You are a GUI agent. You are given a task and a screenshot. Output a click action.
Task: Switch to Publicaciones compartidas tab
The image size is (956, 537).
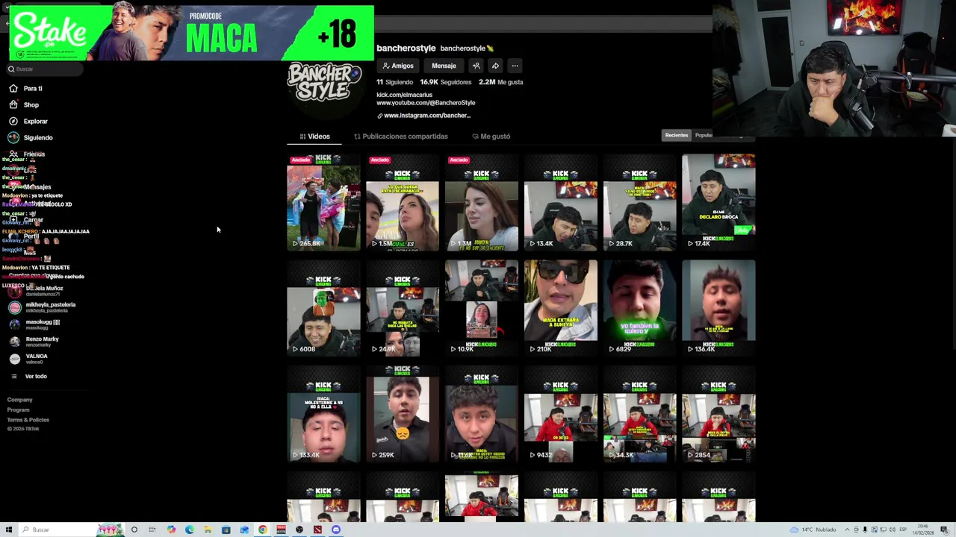(x=401, y=136)
